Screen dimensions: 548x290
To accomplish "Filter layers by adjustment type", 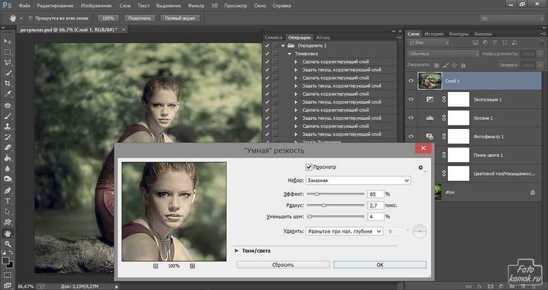I will (485, 43).
